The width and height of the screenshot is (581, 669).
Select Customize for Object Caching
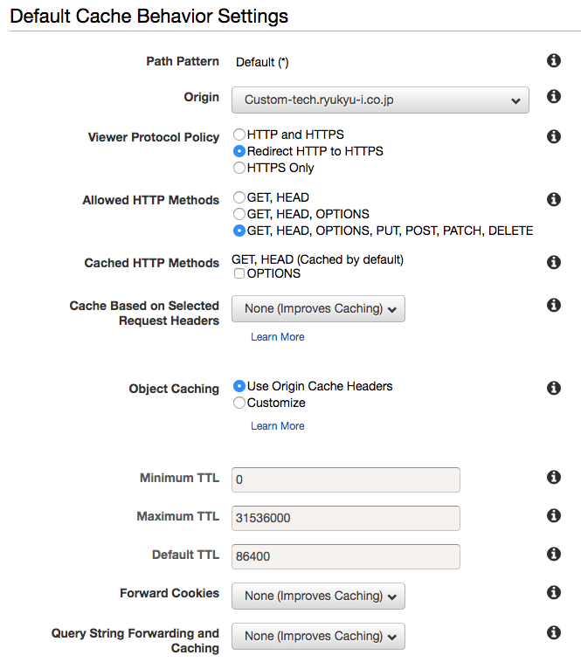tap(239, 403)
